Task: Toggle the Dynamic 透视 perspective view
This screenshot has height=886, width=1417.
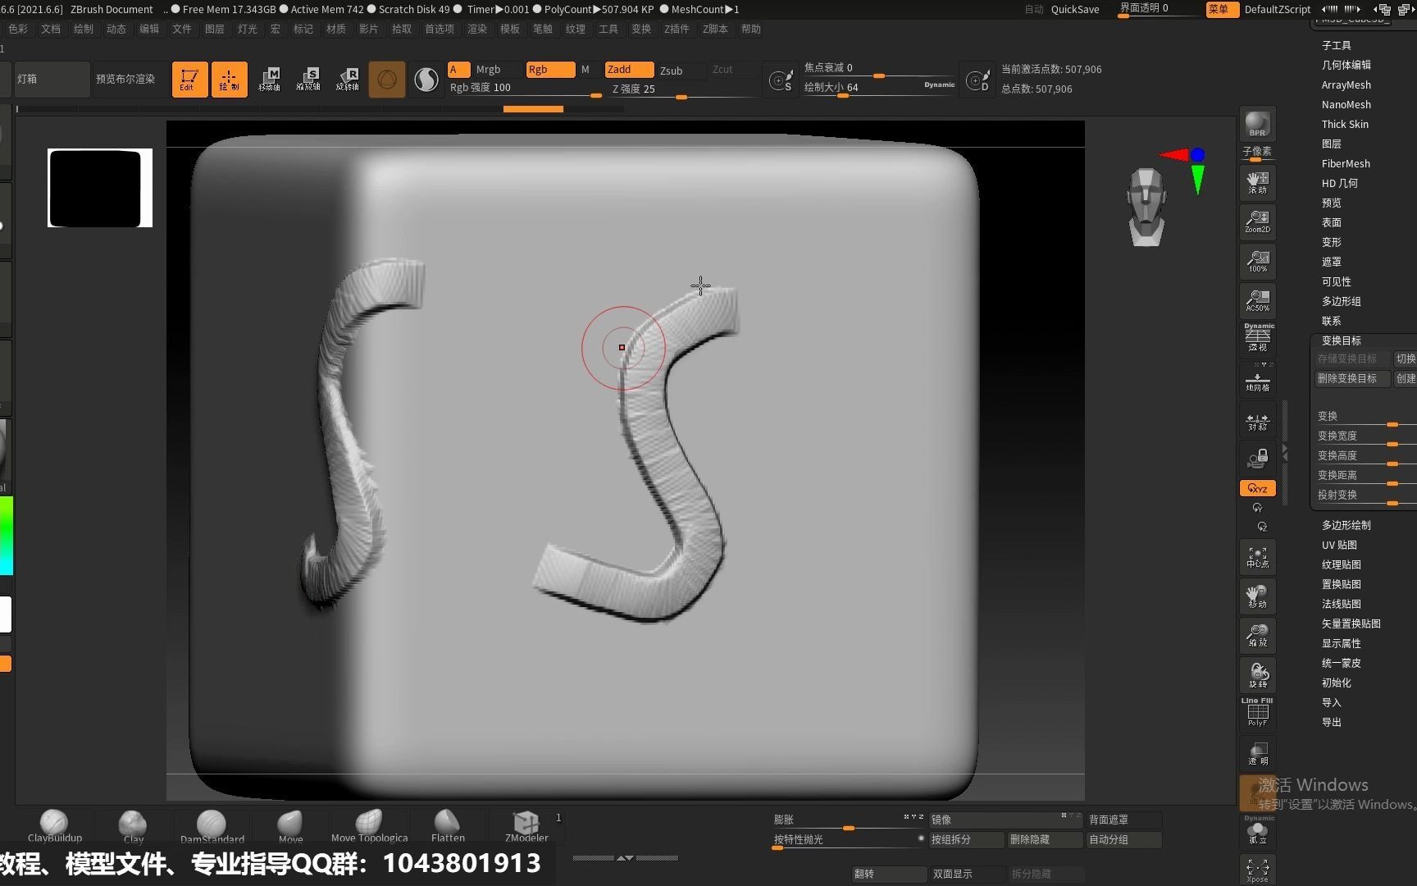Action: [x=1256, y=336]
